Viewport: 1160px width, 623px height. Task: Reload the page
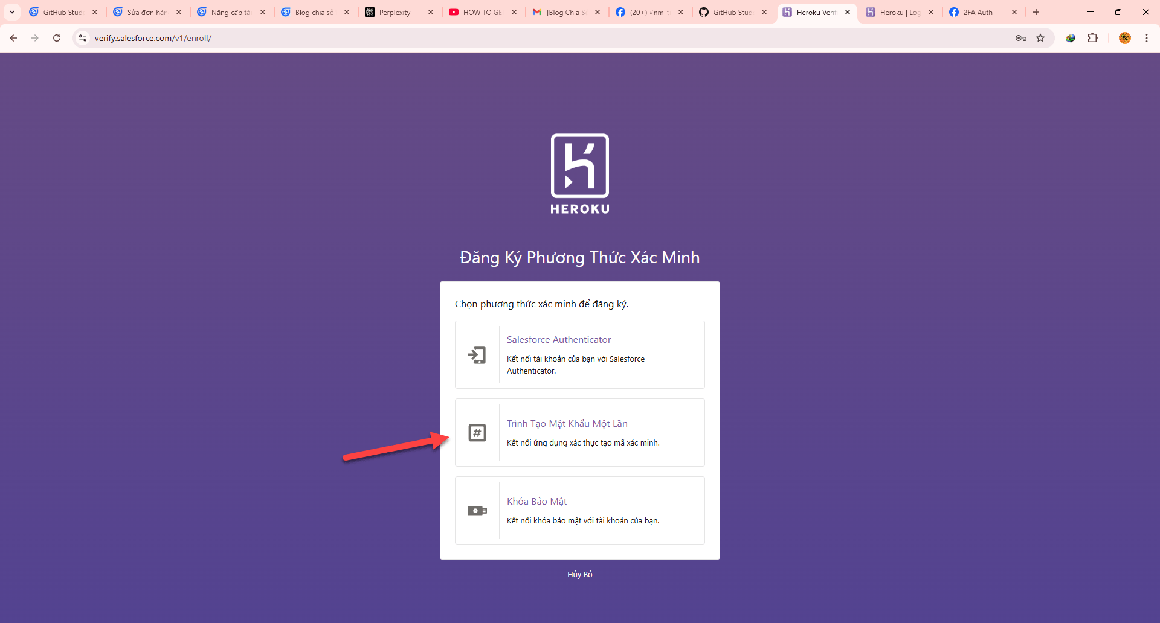tap(57, 38)
